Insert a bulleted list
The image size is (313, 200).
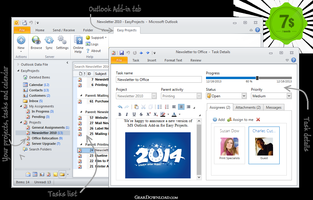(x=160, y=107)
